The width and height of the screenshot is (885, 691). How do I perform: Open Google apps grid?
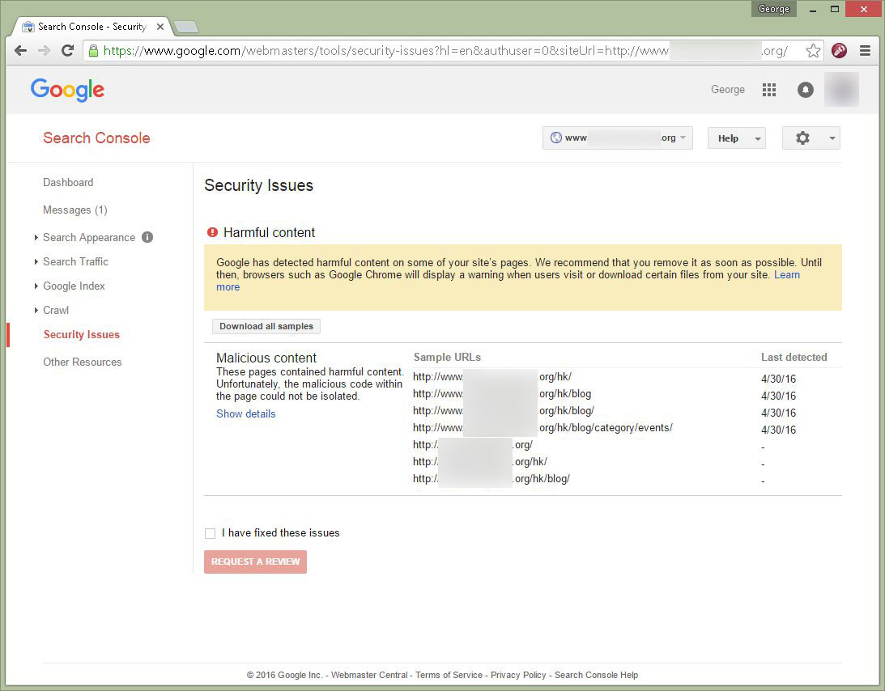(768, 90)
